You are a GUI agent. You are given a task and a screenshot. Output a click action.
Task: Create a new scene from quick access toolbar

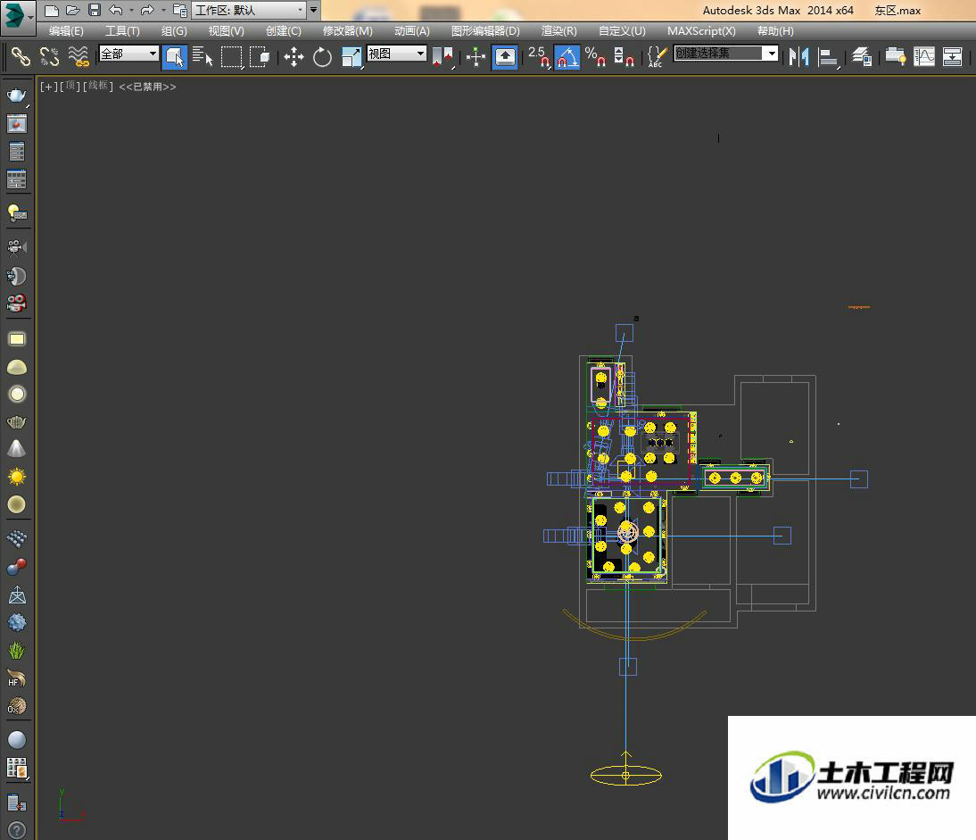pyautogui.click(x=52, y=10)
